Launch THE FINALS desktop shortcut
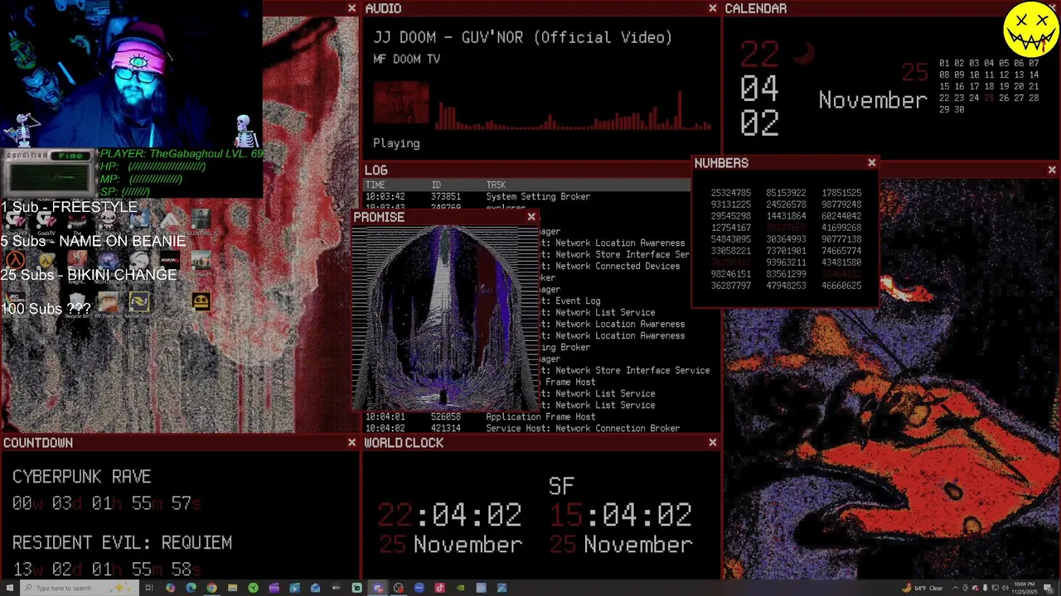Image resolution: width=1061 pixels, height=596 pixels. [170, 219]
